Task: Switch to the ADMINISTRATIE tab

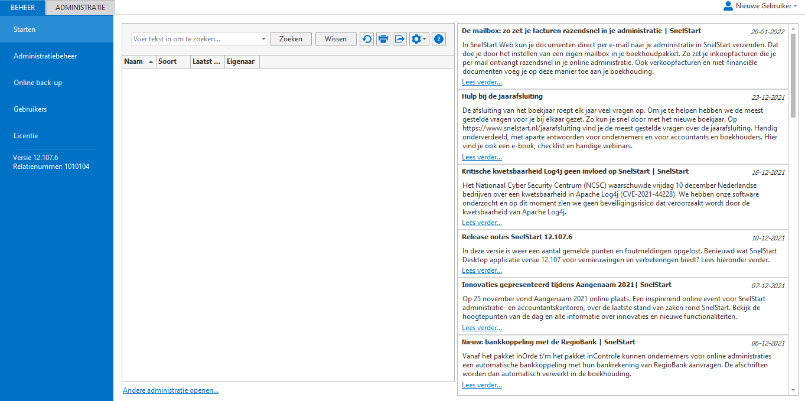Action: point(80,8)
